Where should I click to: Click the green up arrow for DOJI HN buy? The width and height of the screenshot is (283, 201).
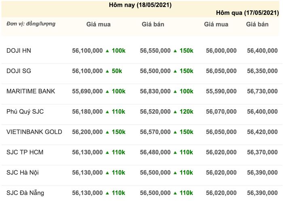coord(108,51)
